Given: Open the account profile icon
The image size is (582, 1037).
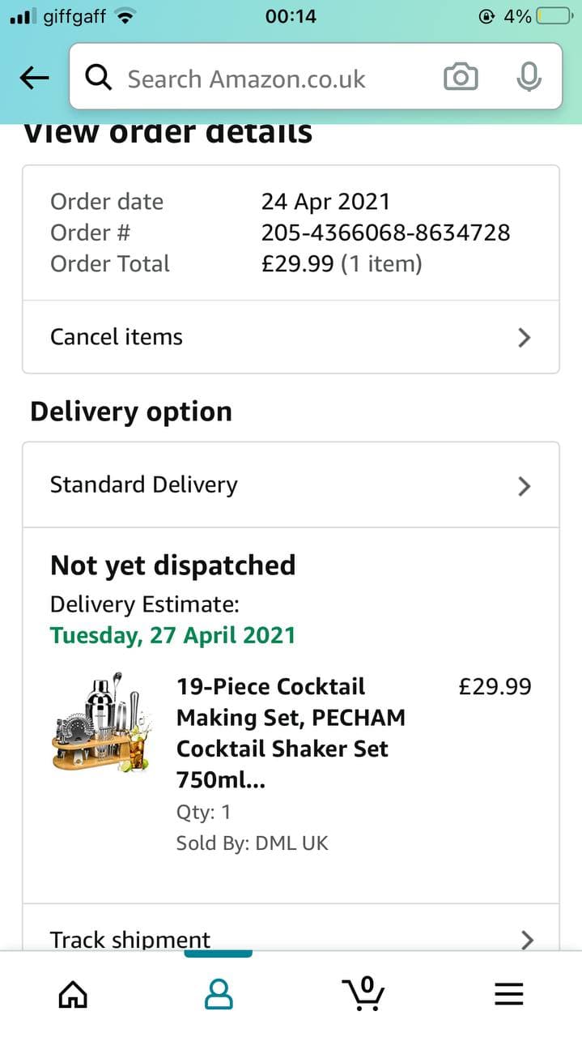Looking at the screenshot, I should [x=219, y=992].
